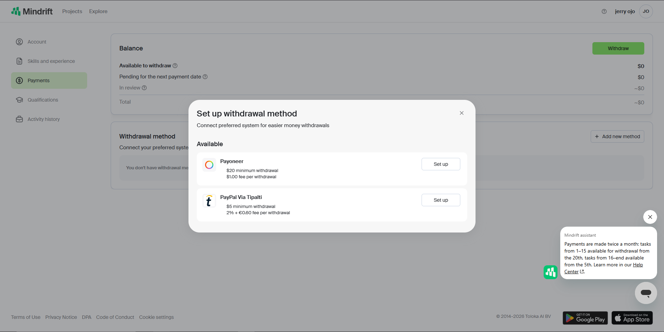Click the "$20 minimum withdrawal" text
The width and height of the screenshot is (664, 332).
[x=252, y=171]
